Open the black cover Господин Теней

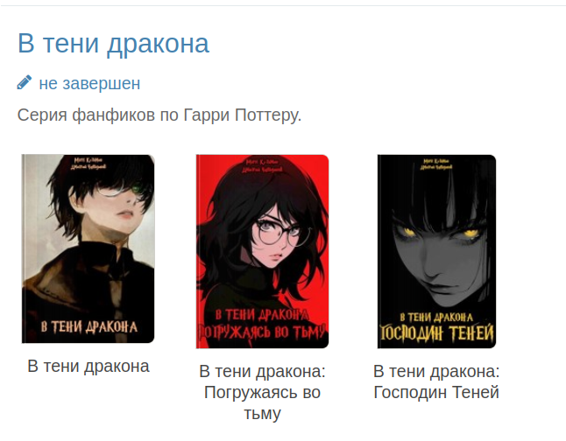[x=437, y=251]
